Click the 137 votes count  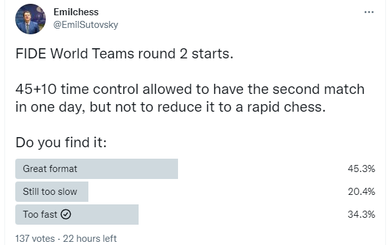pyautogui.click(x=35, y=239)
